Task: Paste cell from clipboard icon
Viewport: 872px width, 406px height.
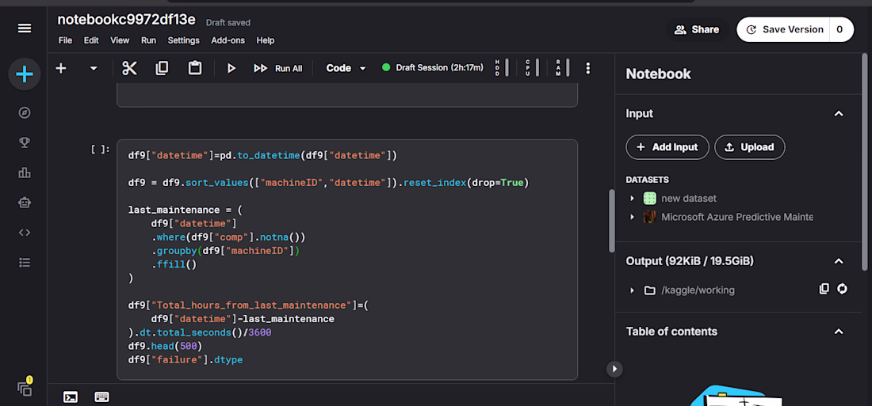Action: click(195, 68)
